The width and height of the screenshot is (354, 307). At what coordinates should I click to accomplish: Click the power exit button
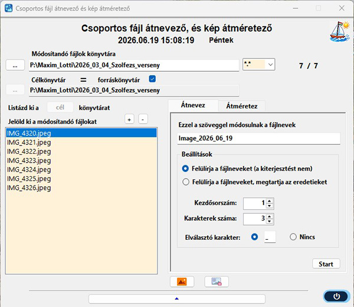pos(336,296)
